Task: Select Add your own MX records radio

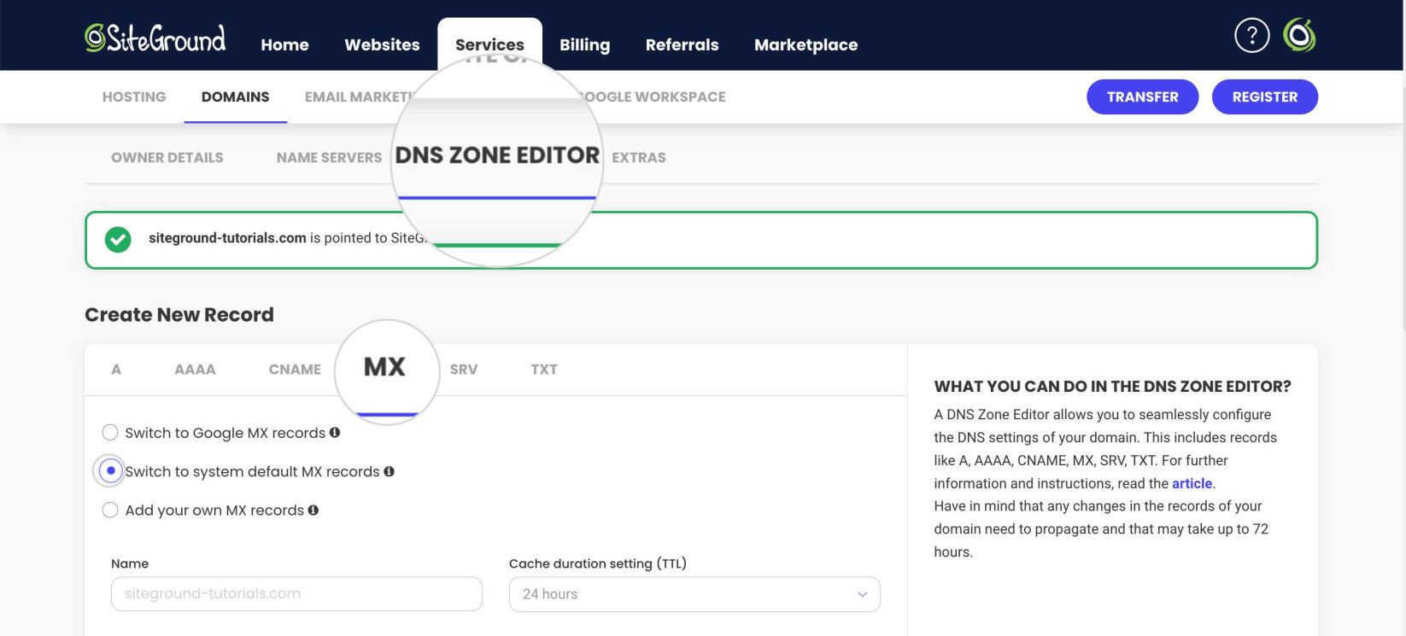Action: point(110,511)
